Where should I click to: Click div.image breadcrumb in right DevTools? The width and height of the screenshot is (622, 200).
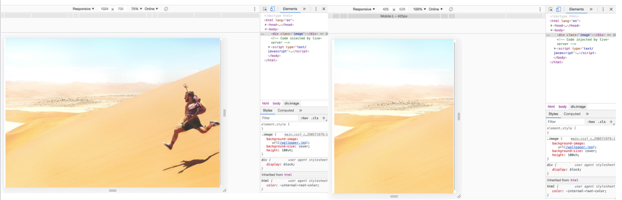(x=578, y=107)
